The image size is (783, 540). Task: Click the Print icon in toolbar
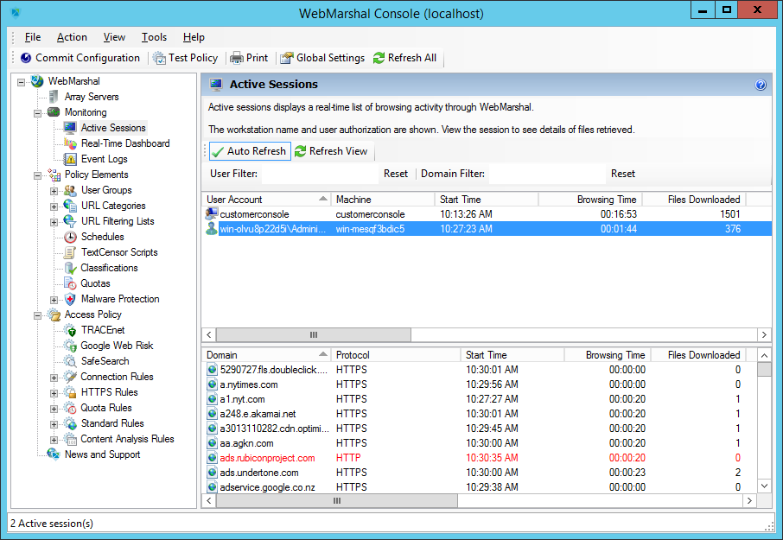(236, 58)
